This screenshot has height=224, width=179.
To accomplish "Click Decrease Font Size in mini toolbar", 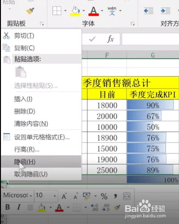I will [x=76, y=196].
